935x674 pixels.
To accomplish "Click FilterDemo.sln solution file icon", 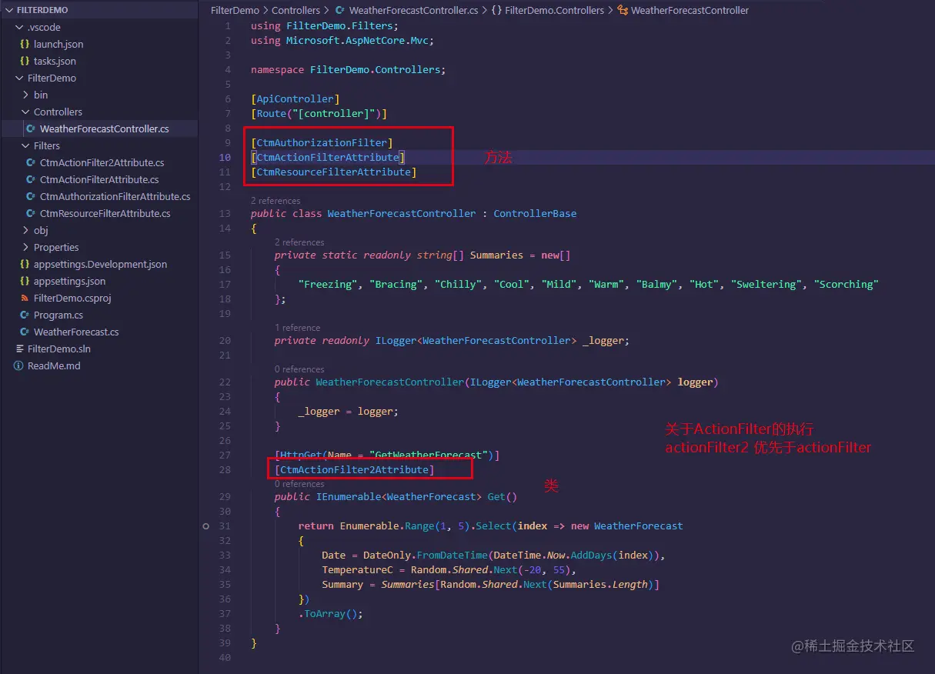I will 20,349.
